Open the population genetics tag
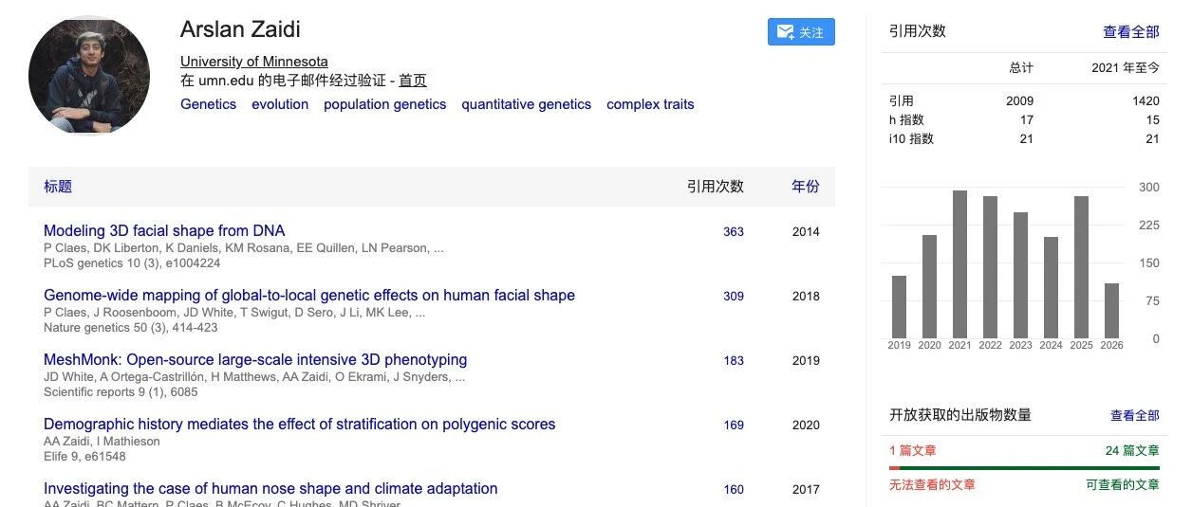Viewport: 1192px width, 507px height. (384, 104)
